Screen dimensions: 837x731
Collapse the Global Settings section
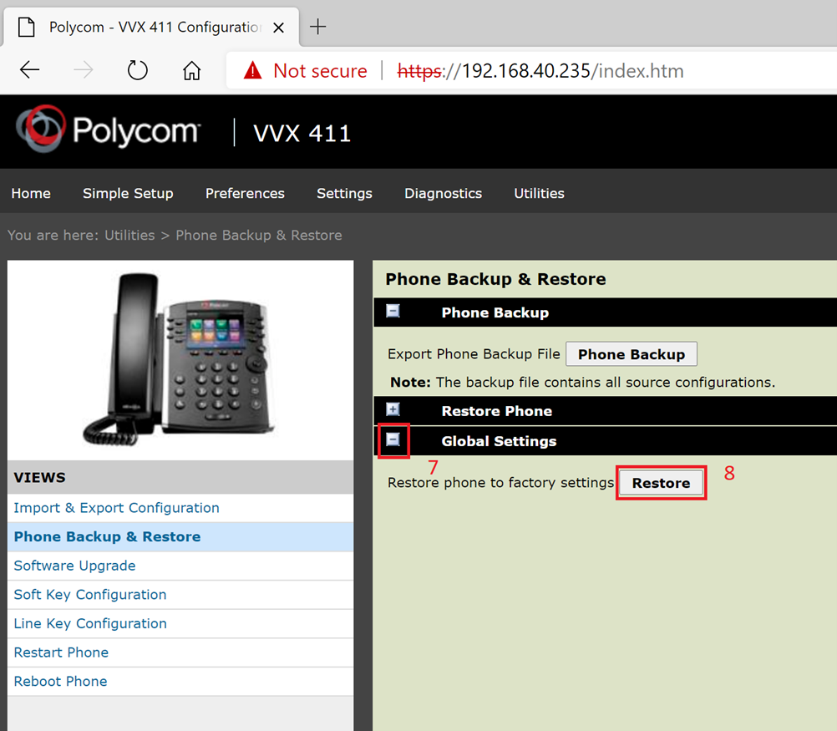tap(393, 439)
